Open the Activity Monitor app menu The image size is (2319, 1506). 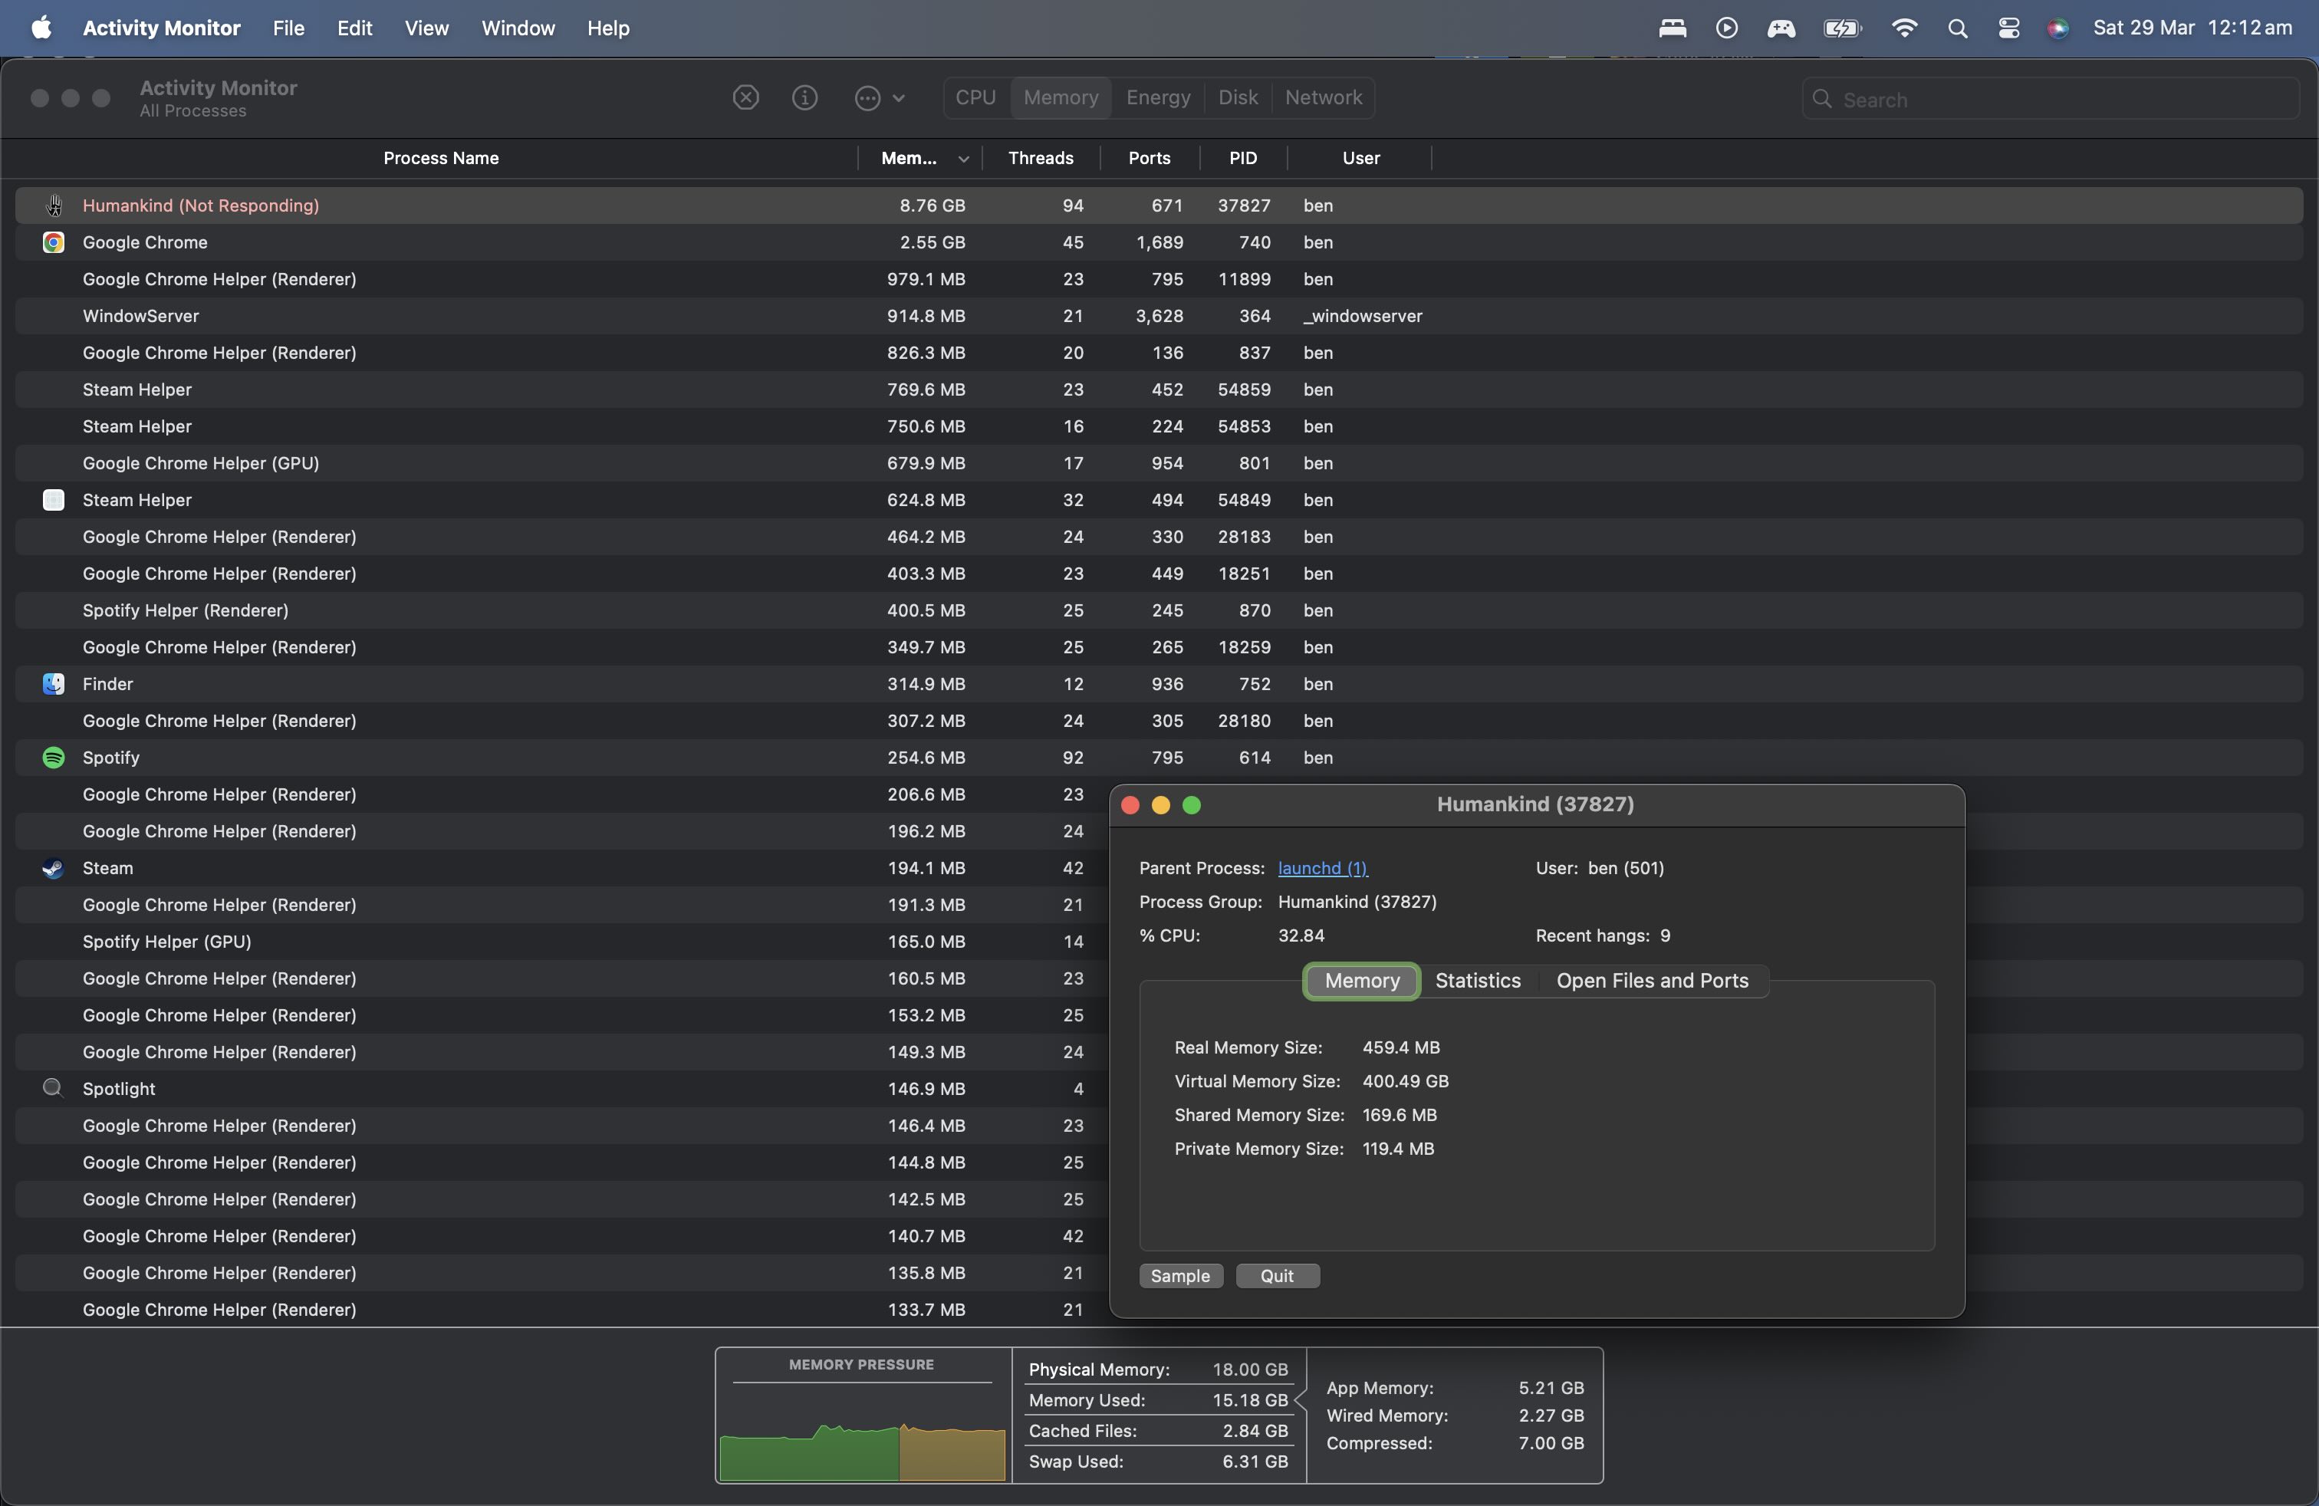click(162, 28)
